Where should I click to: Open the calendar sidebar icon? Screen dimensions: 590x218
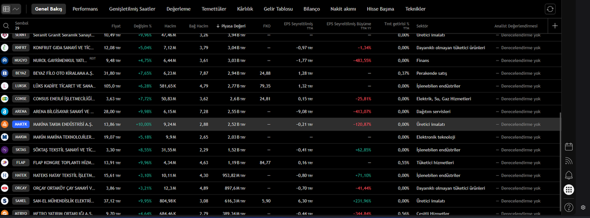[569, 147]
